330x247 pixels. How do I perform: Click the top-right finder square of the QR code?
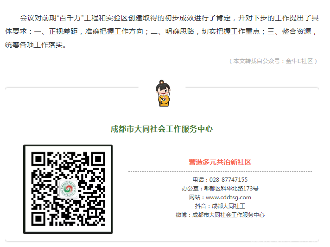coord(98,159)
